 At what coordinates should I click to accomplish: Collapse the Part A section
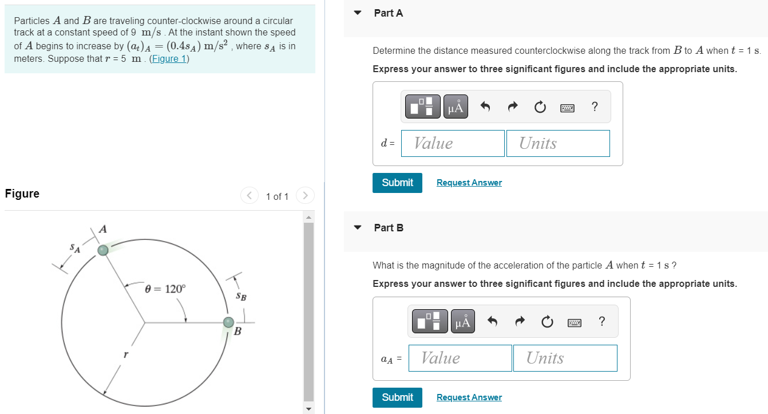pyautogui.click(x=357, y=13)
